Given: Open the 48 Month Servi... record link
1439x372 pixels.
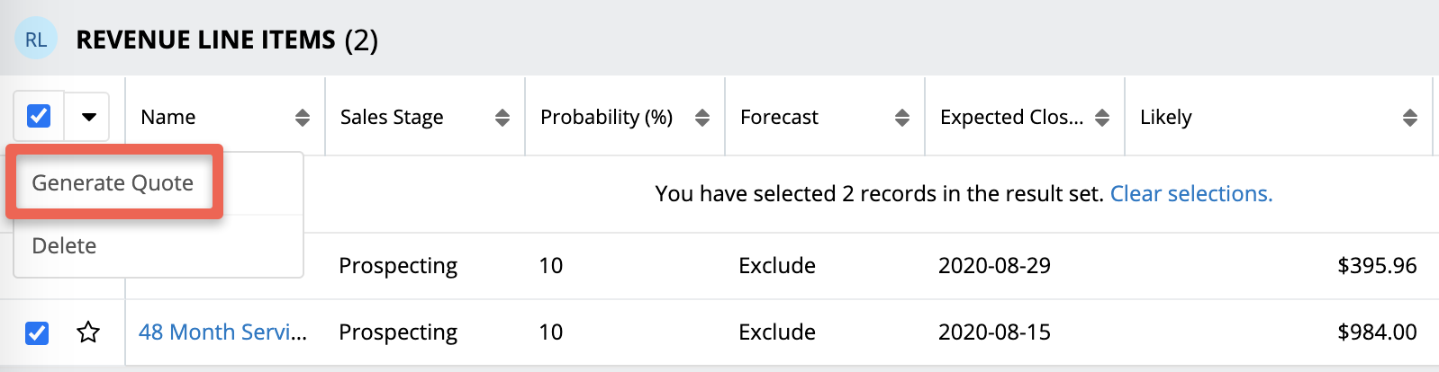Looking at the screenshot, I should 222,332.
